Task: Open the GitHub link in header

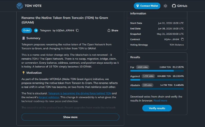Action: coord(180,6)
